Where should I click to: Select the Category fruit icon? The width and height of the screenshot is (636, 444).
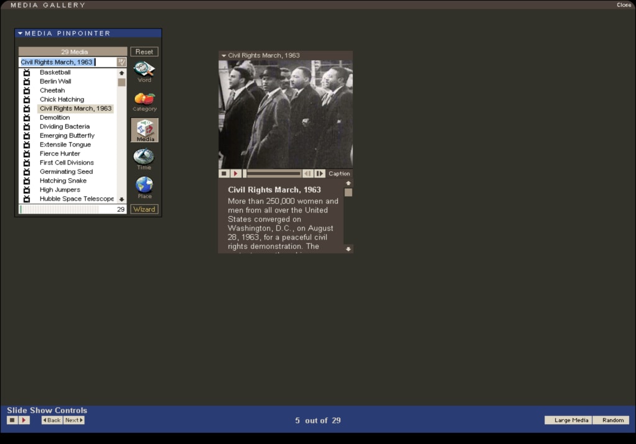coord(144,99)
